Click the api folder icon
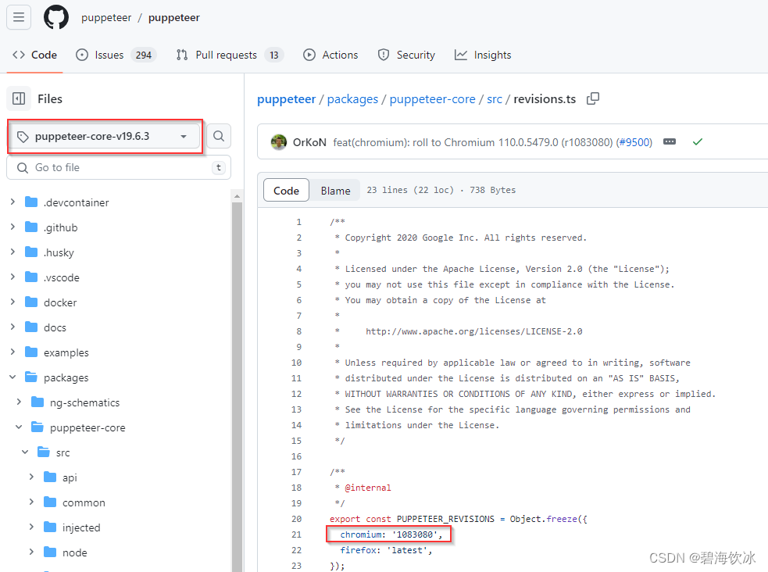The width and height of the screenshot is (768, 572). click(50, 477)
